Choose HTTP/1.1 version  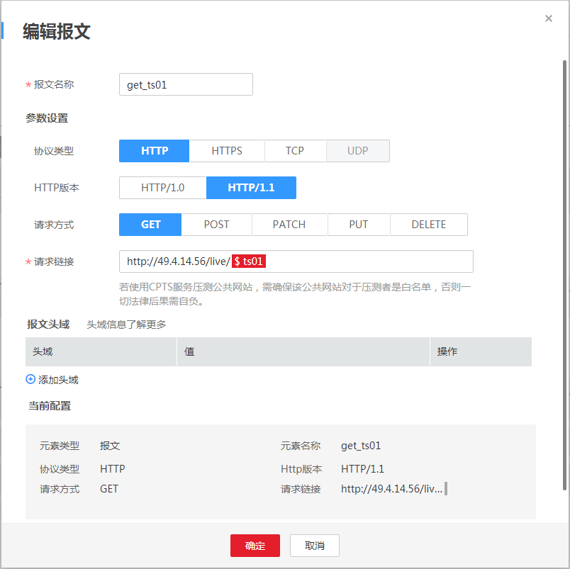(x=251, y=188)
